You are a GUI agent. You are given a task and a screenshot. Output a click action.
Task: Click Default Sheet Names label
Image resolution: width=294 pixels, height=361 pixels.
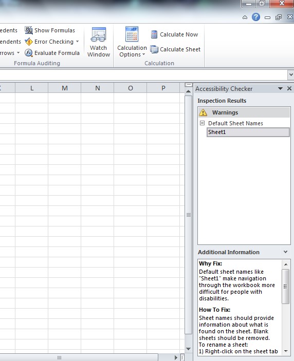(x=235, y=123)
